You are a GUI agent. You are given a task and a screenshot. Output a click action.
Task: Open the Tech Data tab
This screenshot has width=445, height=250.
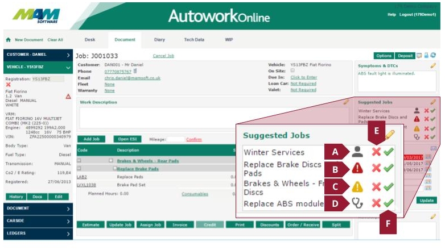194,40
